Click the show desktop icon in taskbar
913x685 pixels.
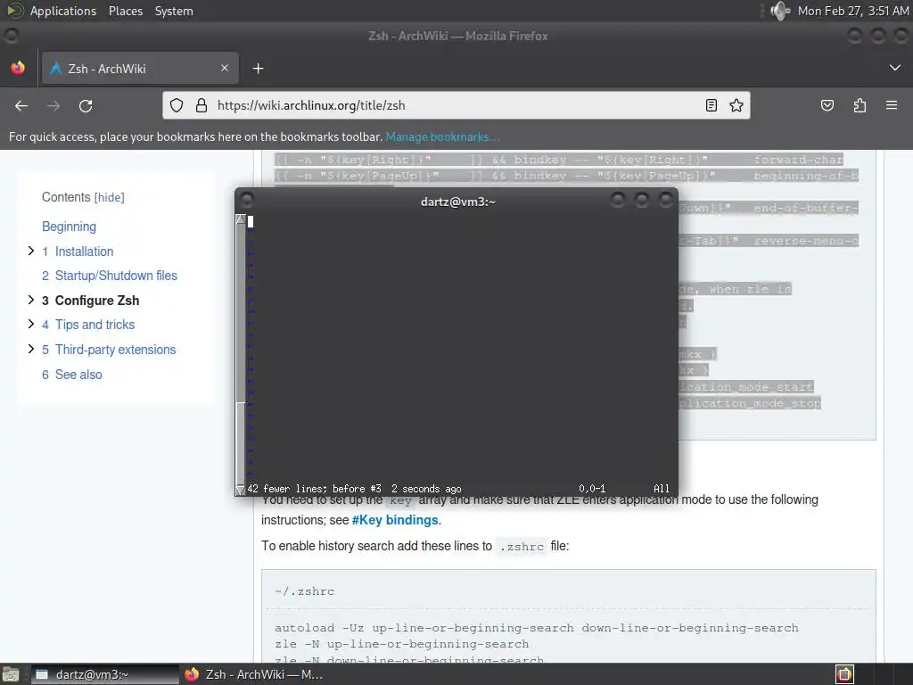[11, 674]
